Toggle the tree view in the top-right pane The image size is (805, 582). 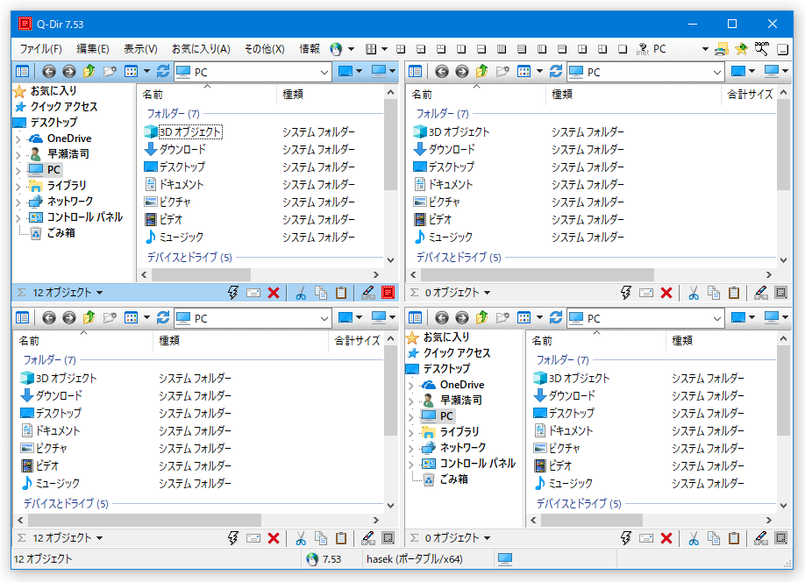click(415, 71)
